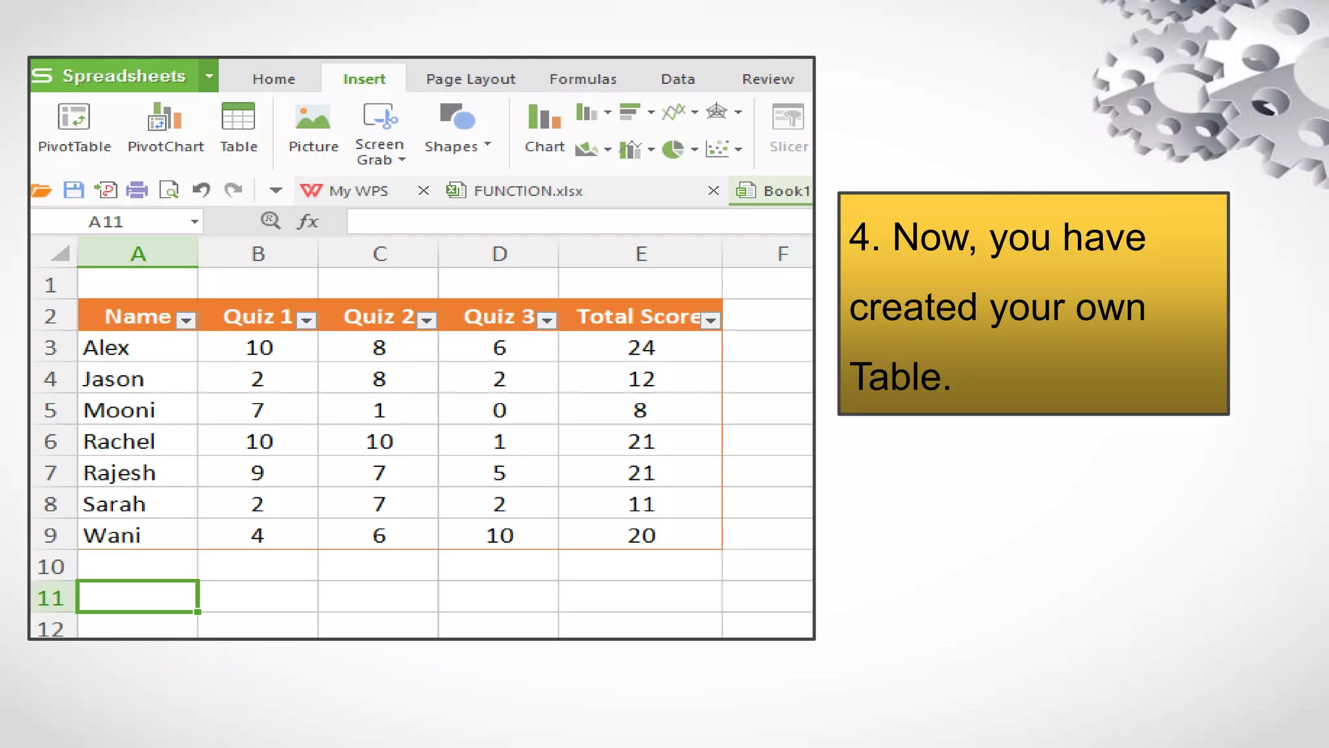Open the Total Score filter dropdown
The width and height of the screenshot is (1329, 748).
[x=711, y=320]
